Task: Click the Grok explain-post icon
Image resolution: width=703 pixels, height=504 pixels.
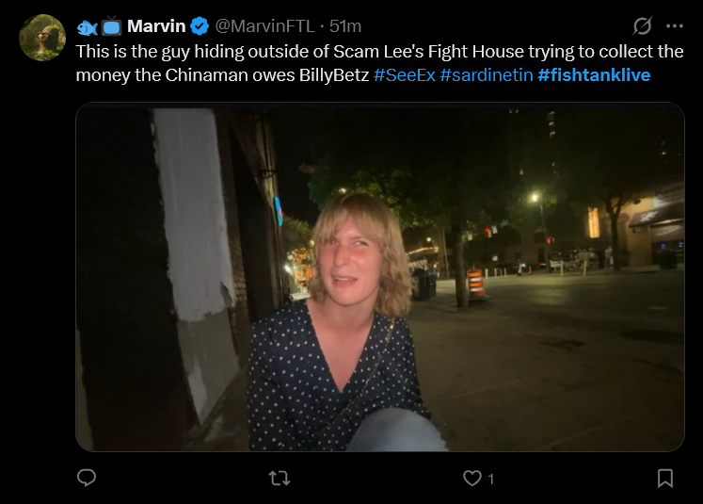Action: coord(642,26)
